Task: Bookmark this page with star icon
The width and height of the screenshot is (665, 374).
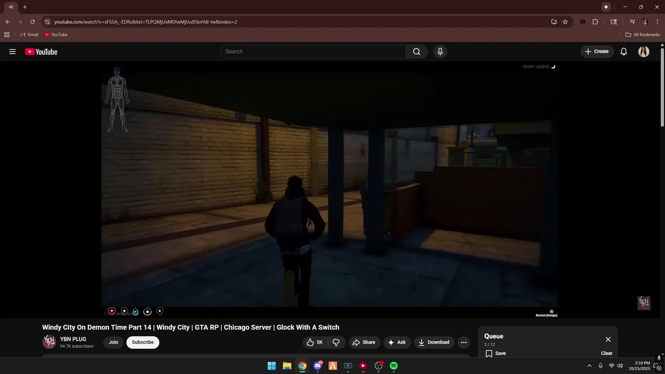Action: click(565, 22)
